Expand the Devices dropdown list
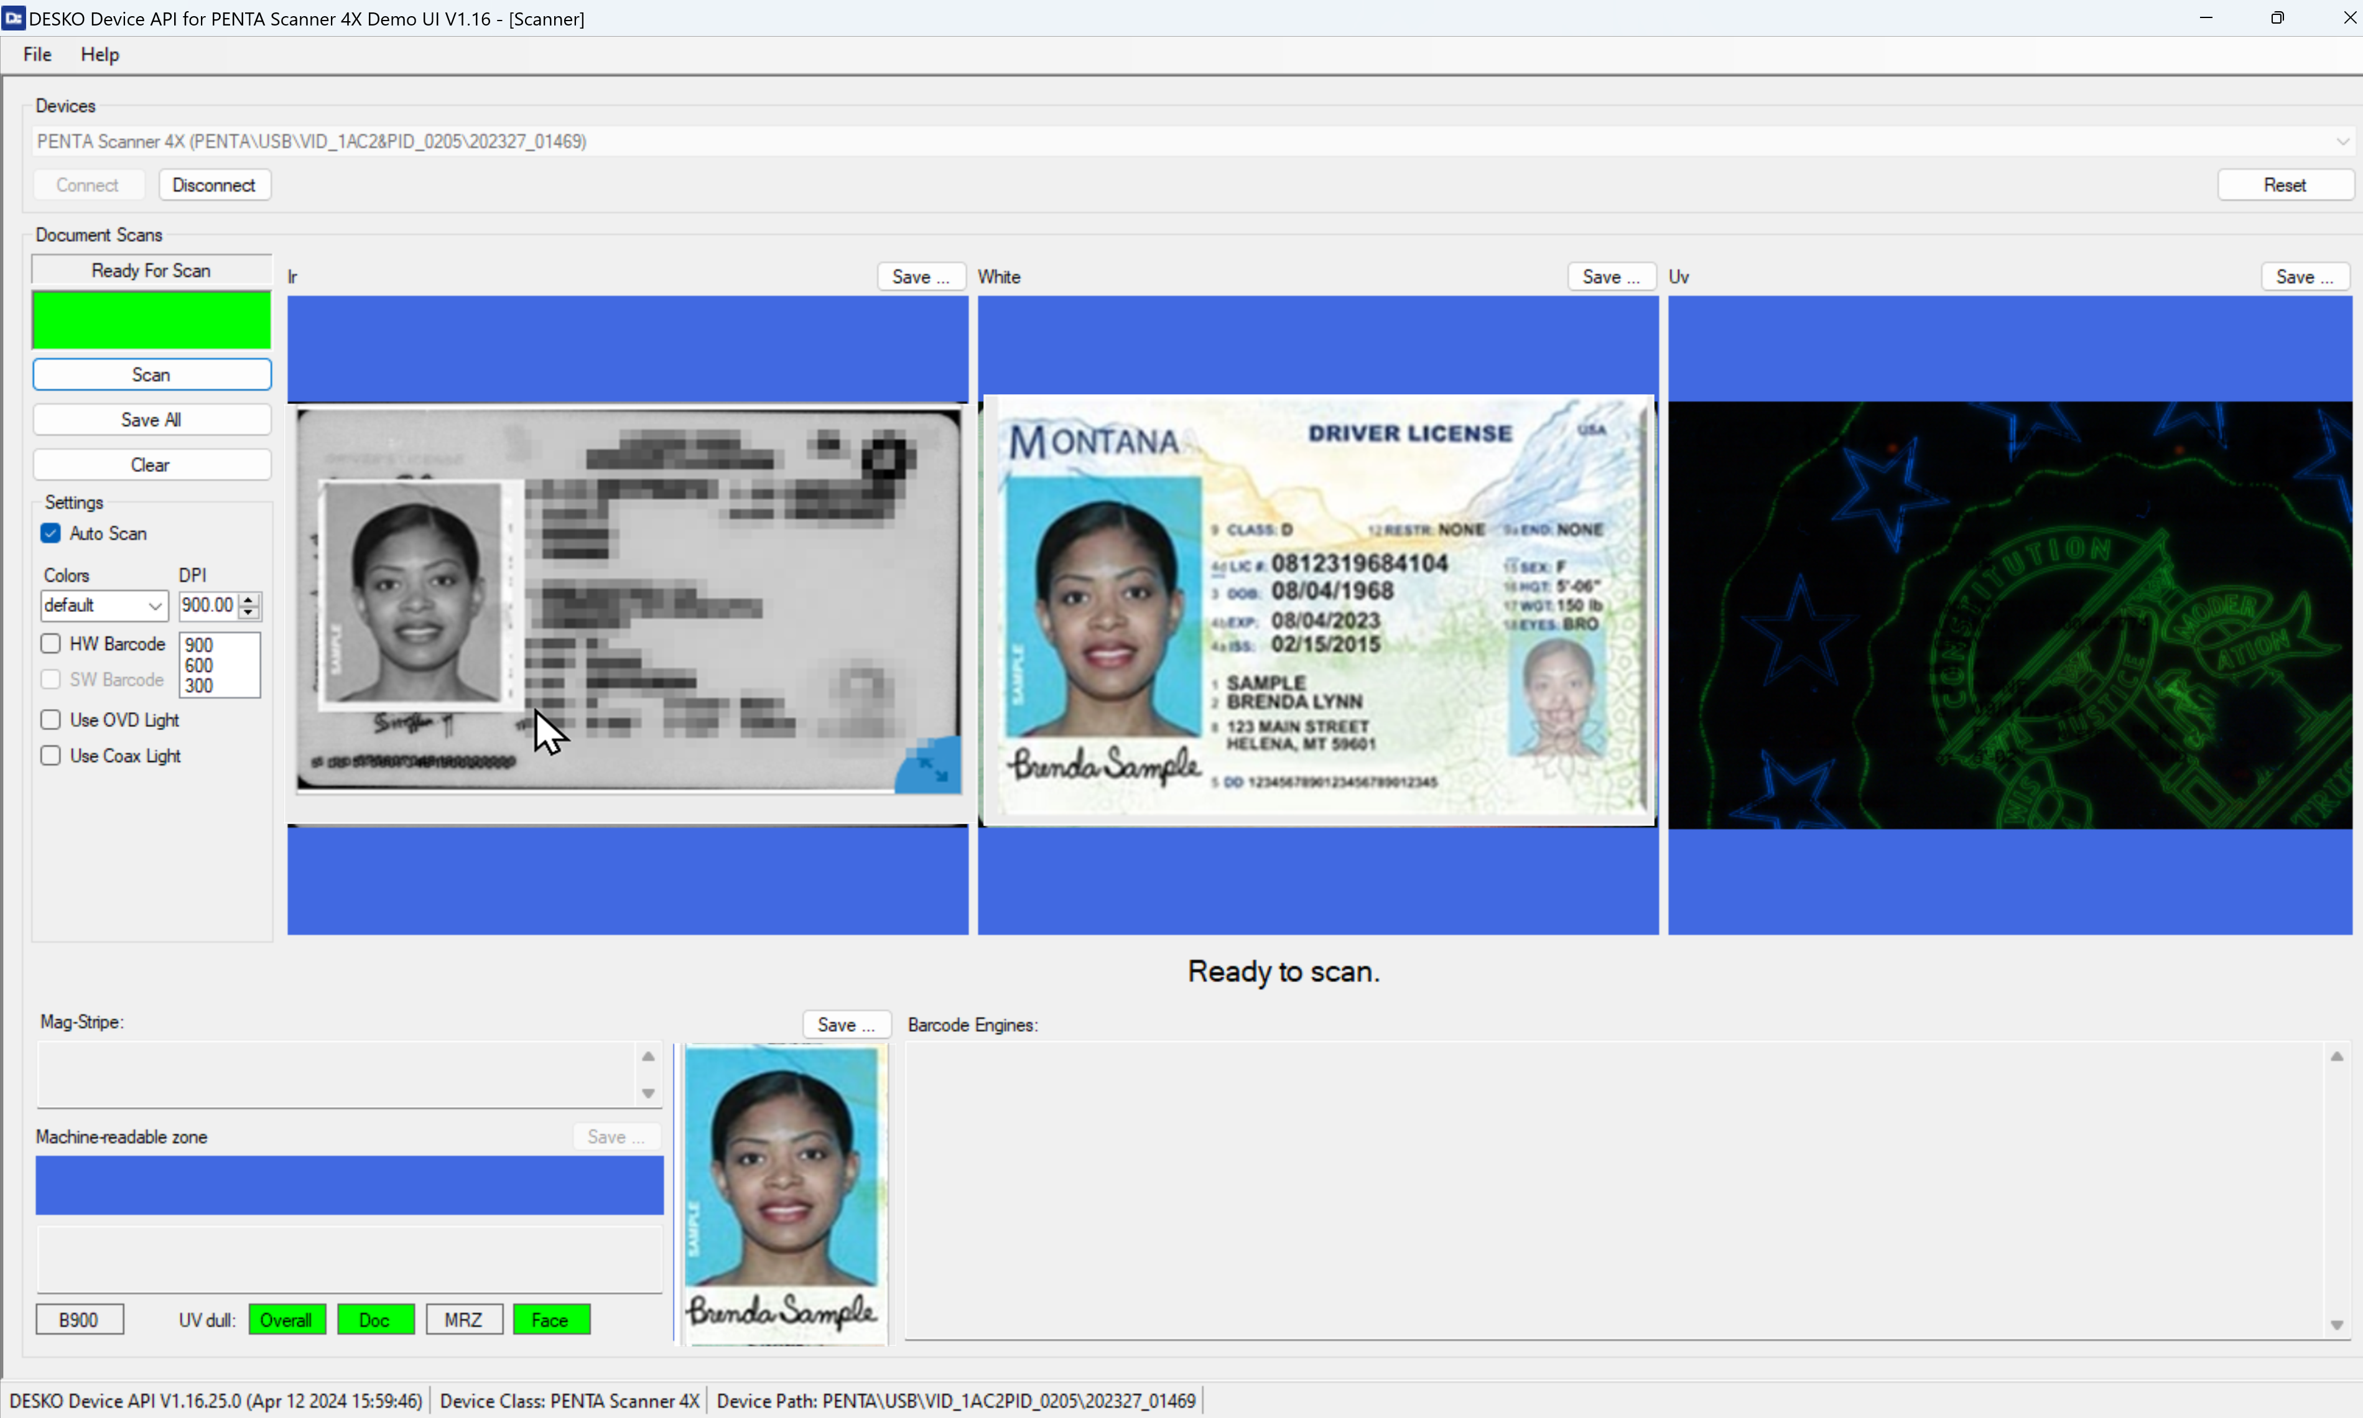The width and height of the screenshot is (2363, 1418). (x=2342, y=141)
